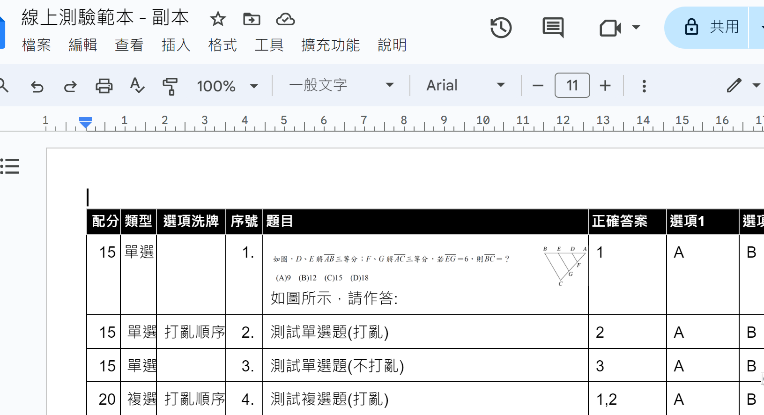The height and width of the screenshot is (415, 764).
Task: Click the font size 11 field
Action: 572,86
